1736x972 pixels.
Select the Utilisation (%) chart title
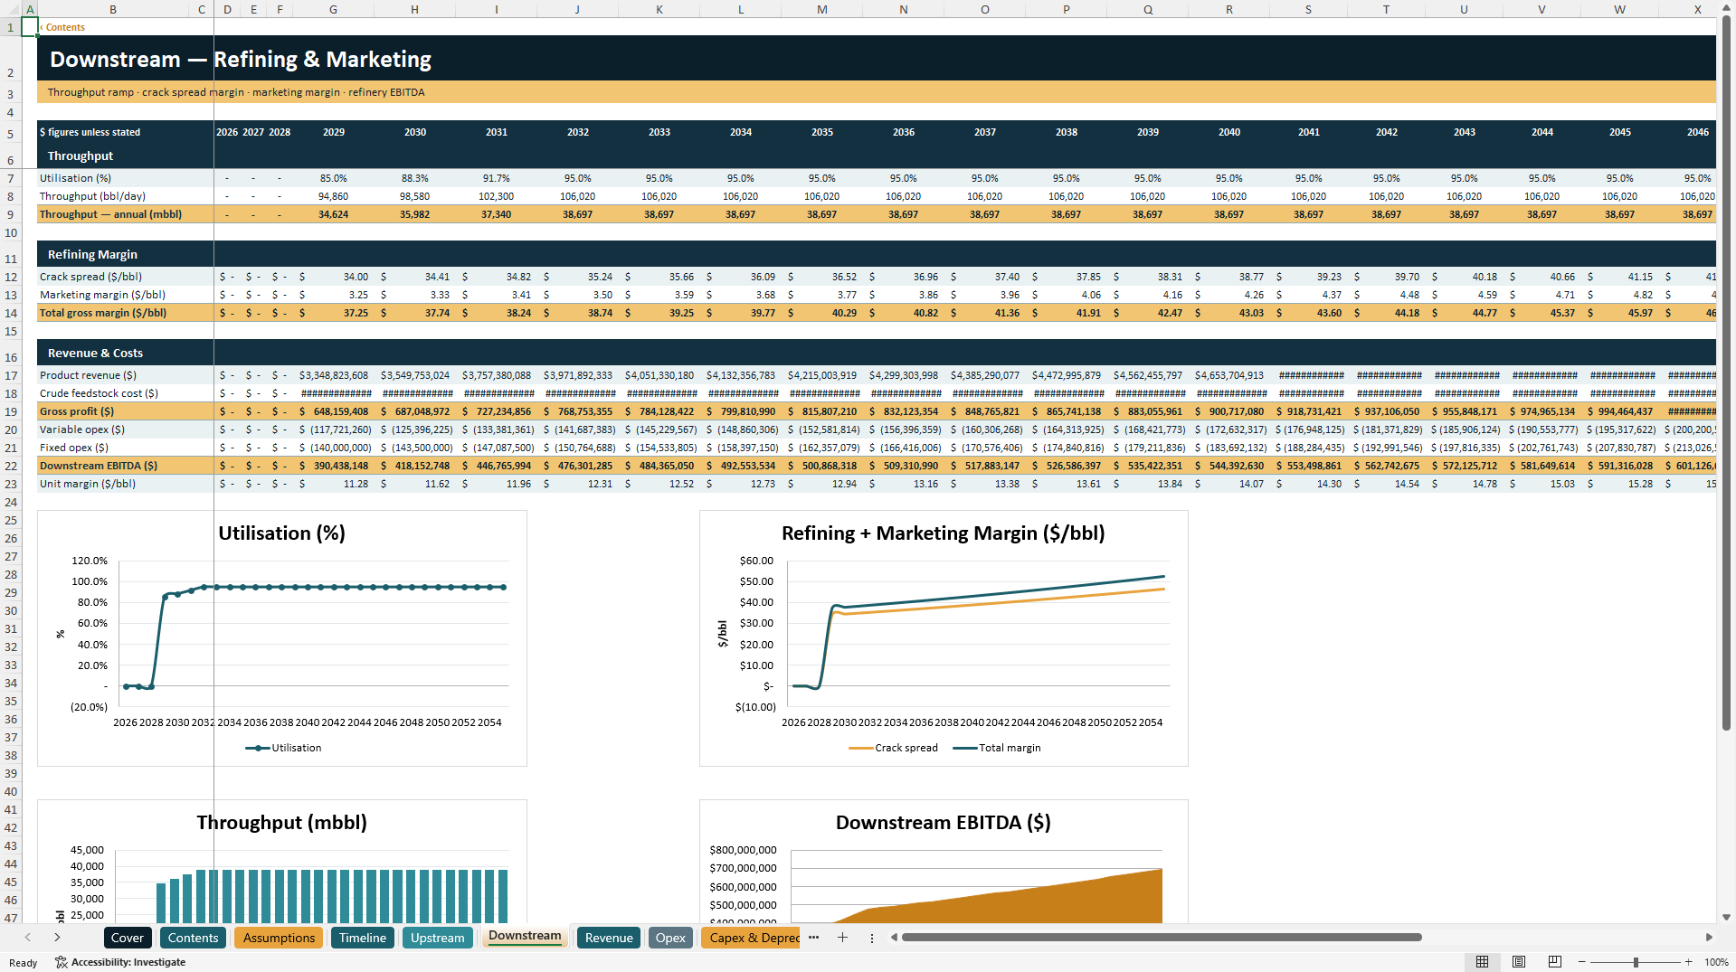click(281, 533)
